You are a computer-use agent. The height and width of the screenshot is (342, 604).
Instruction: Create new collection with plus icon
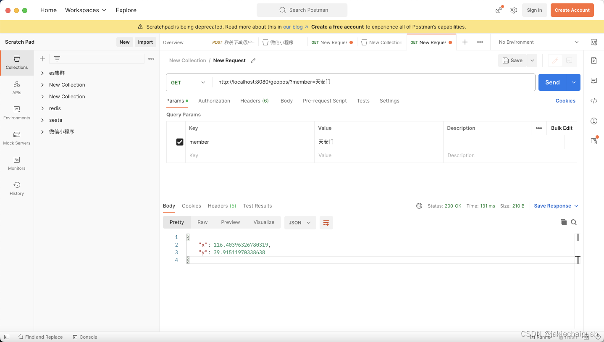pyautogui.click(x=42, y=59)
